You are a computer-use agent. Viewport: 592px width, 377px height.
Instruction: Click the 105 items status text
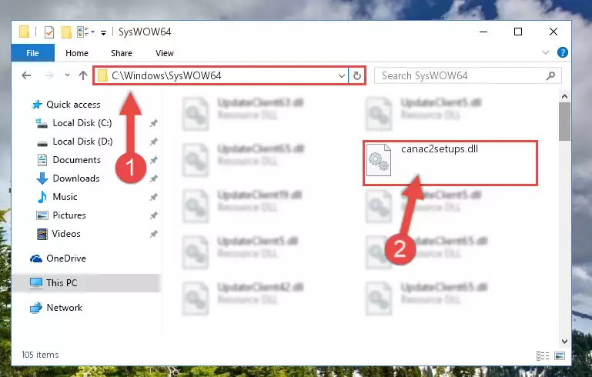pyautogui.click(x=40, y=355)
